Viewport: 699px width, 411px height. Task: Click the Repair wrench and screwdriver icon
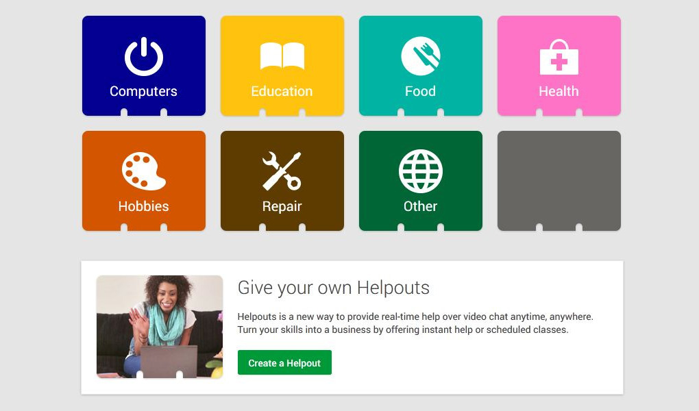[x=282, y=171]
